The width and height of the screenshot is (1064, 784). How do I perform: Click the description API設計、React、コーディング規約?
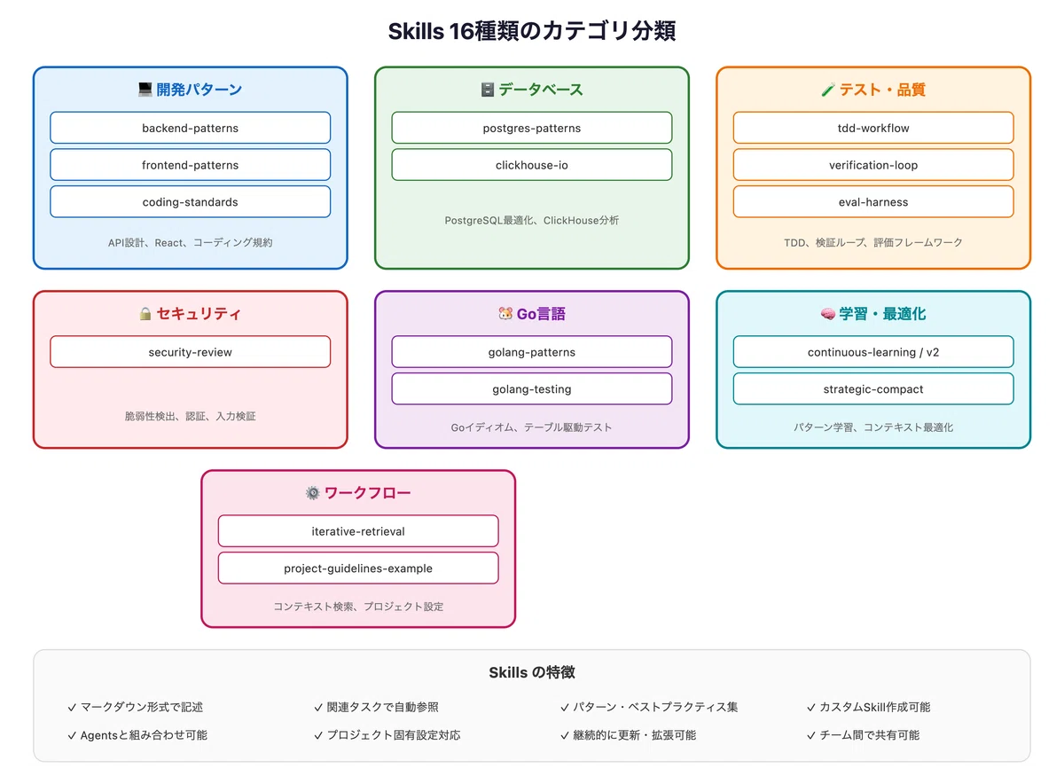(x=191, y=242)
